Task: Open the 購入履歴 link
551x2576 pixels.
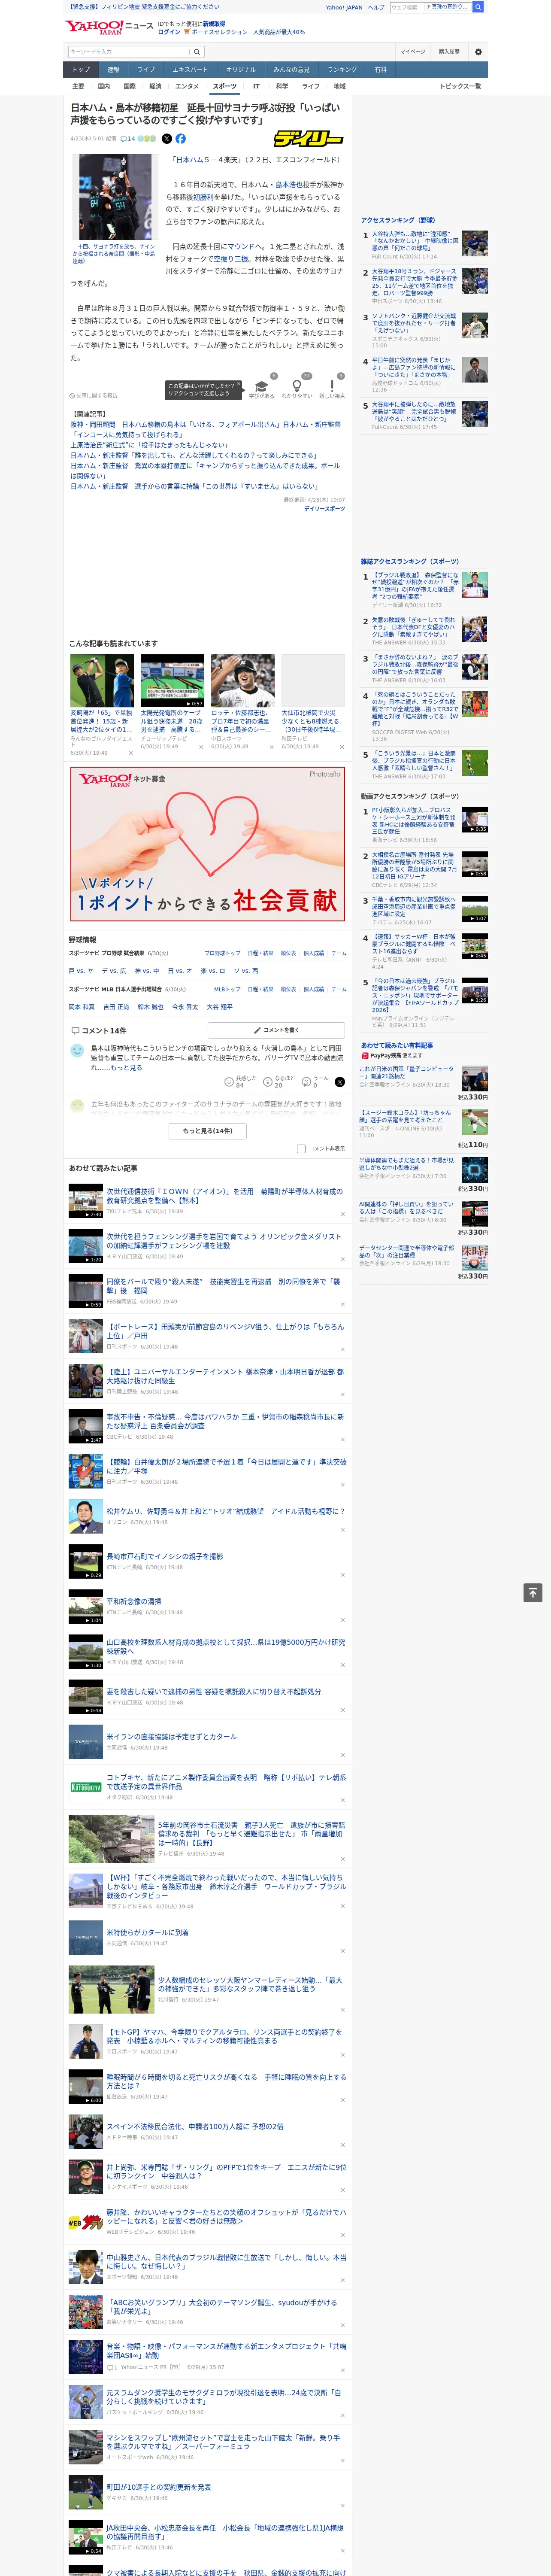Action: tap(449, 51)
